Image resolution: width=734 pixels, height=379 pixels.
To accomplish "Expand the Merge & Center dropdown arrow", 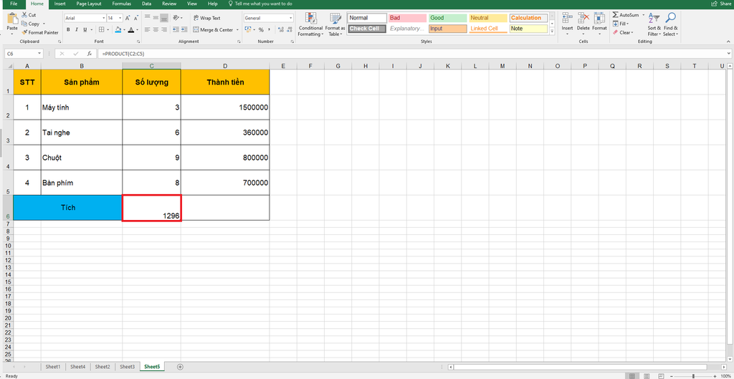I will (237, 29).
